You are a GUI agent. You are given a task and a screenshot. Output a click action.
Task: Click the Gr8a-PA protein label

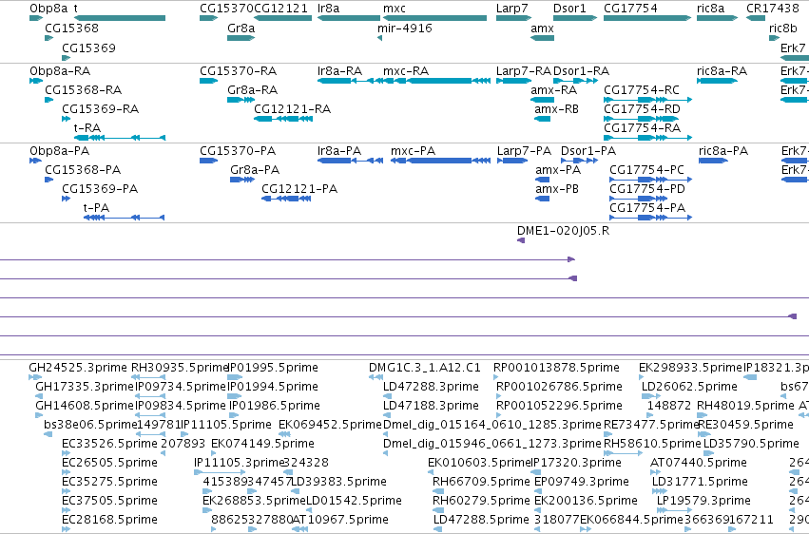tap(255, 170)
